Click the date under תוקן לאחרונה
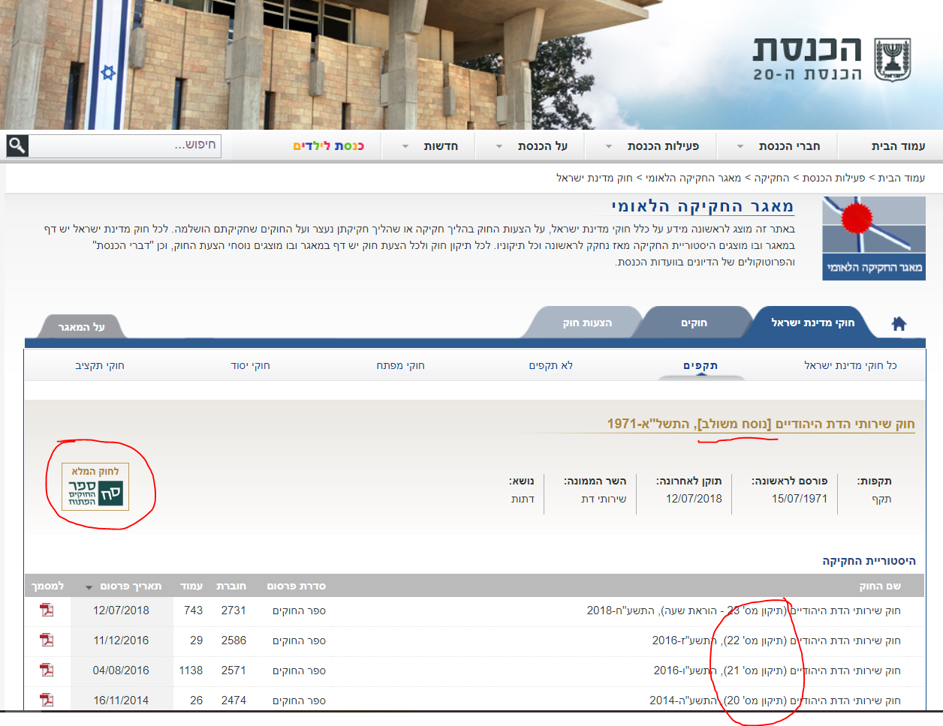The image size is (943, 726). click(x=694, y=499)
